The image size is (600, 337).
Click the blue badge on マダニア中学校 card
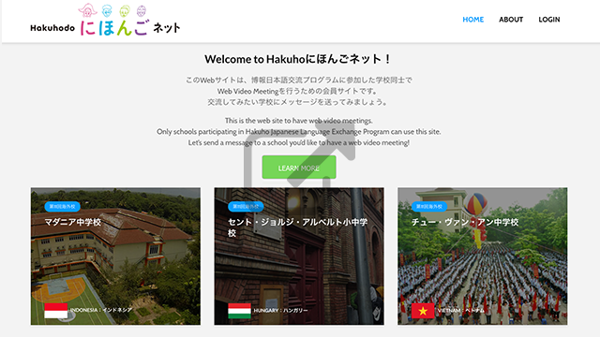click(63, 206)
